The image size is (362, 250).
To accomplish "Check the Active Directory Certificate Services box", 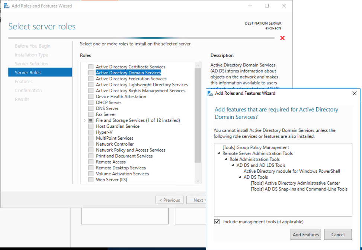I will pyautogui.click(x=91, y=67).
